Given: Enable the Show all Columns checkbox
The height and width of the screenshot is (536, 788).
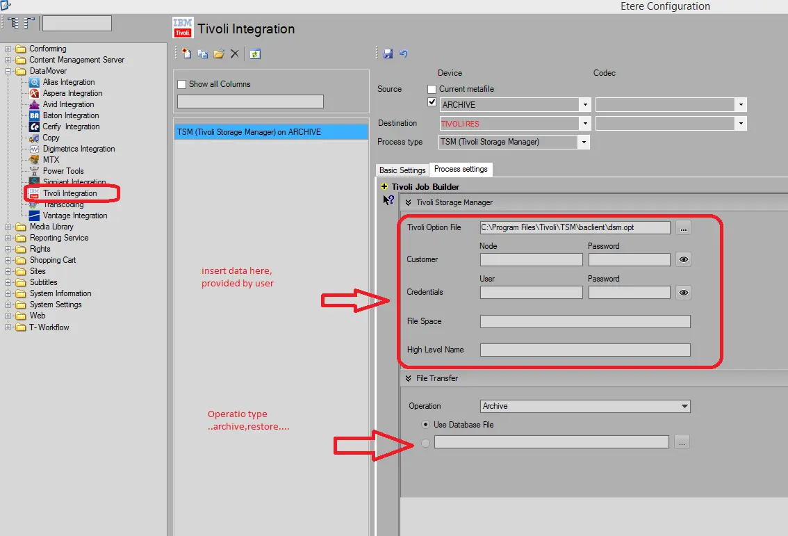Looking at the screenshot, I should pyautogui.click(x=183, y=84).
